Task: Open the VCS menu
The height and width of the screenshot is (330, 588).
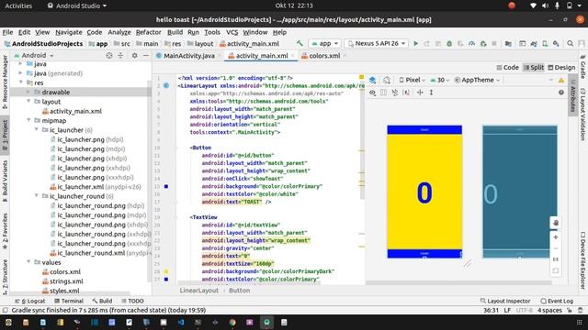Action: click(232, 32)
